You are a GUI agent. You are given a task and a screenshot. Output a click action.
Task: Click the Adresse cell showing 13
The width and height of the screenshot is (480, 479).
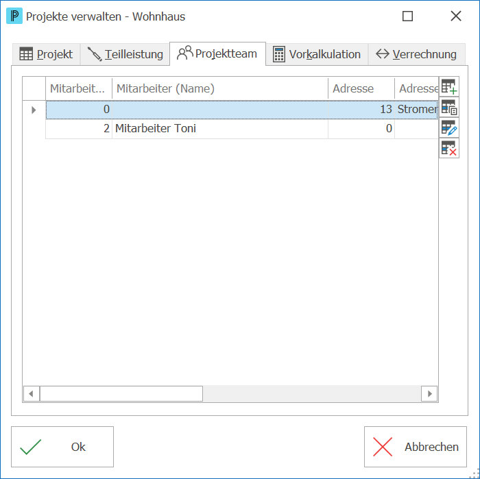click(361, 109)
